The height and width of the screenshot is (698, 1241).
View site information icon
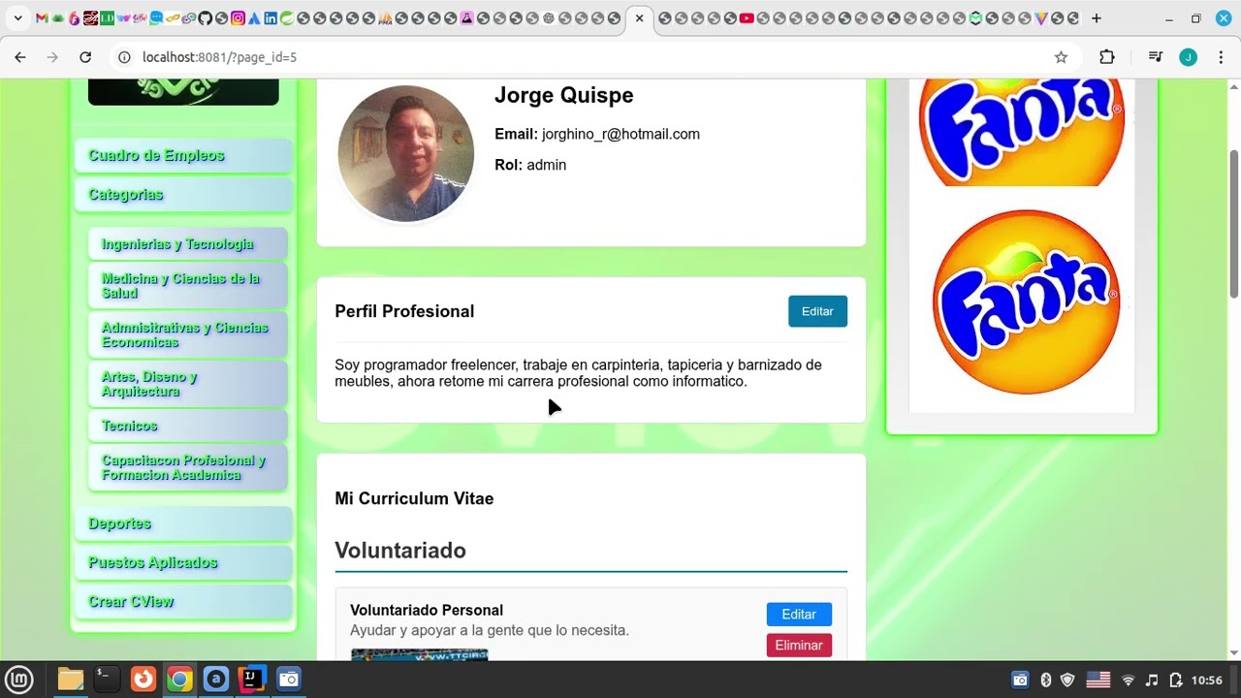[x=124, y=57]
